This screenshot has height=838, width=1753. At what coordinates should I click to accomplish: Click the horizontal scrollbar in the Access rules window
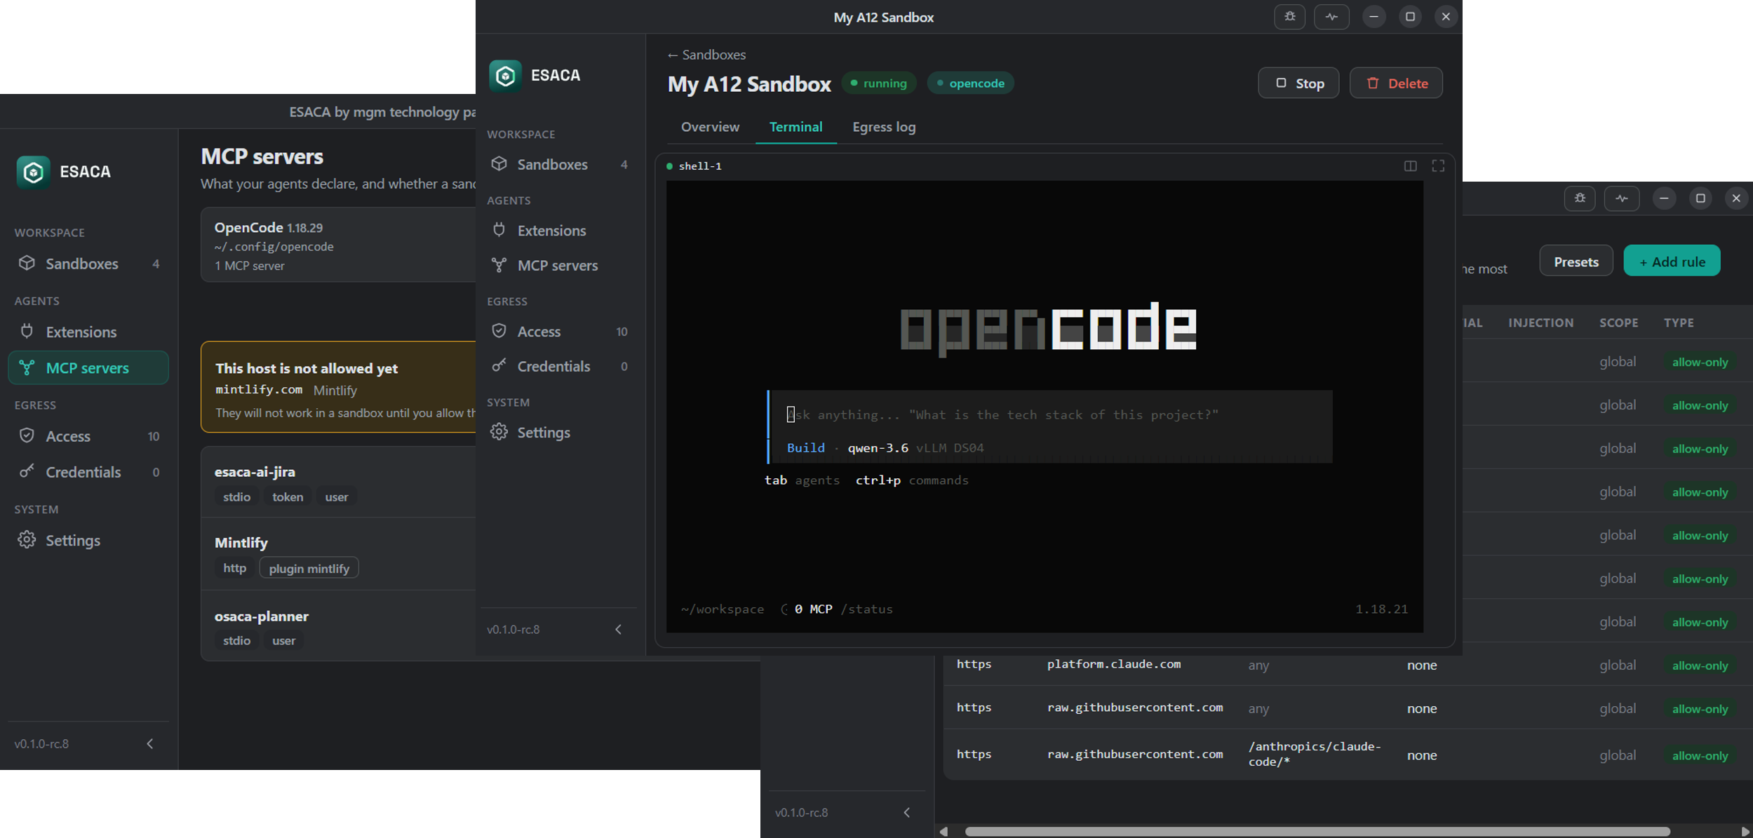[x=1317, y=831]
